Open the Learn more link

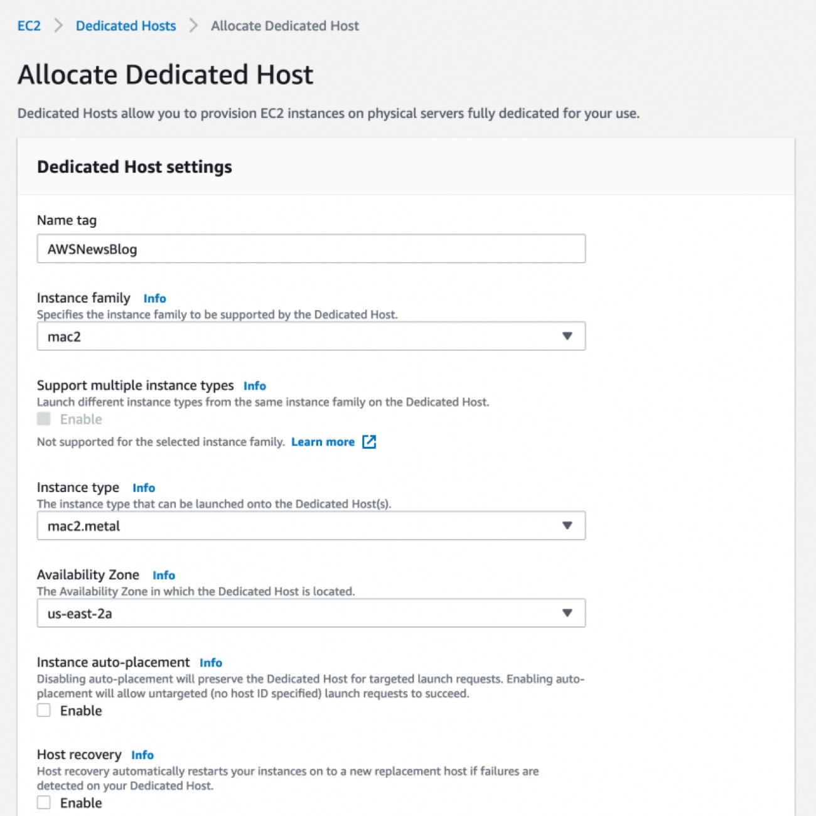tap(323, 442)
